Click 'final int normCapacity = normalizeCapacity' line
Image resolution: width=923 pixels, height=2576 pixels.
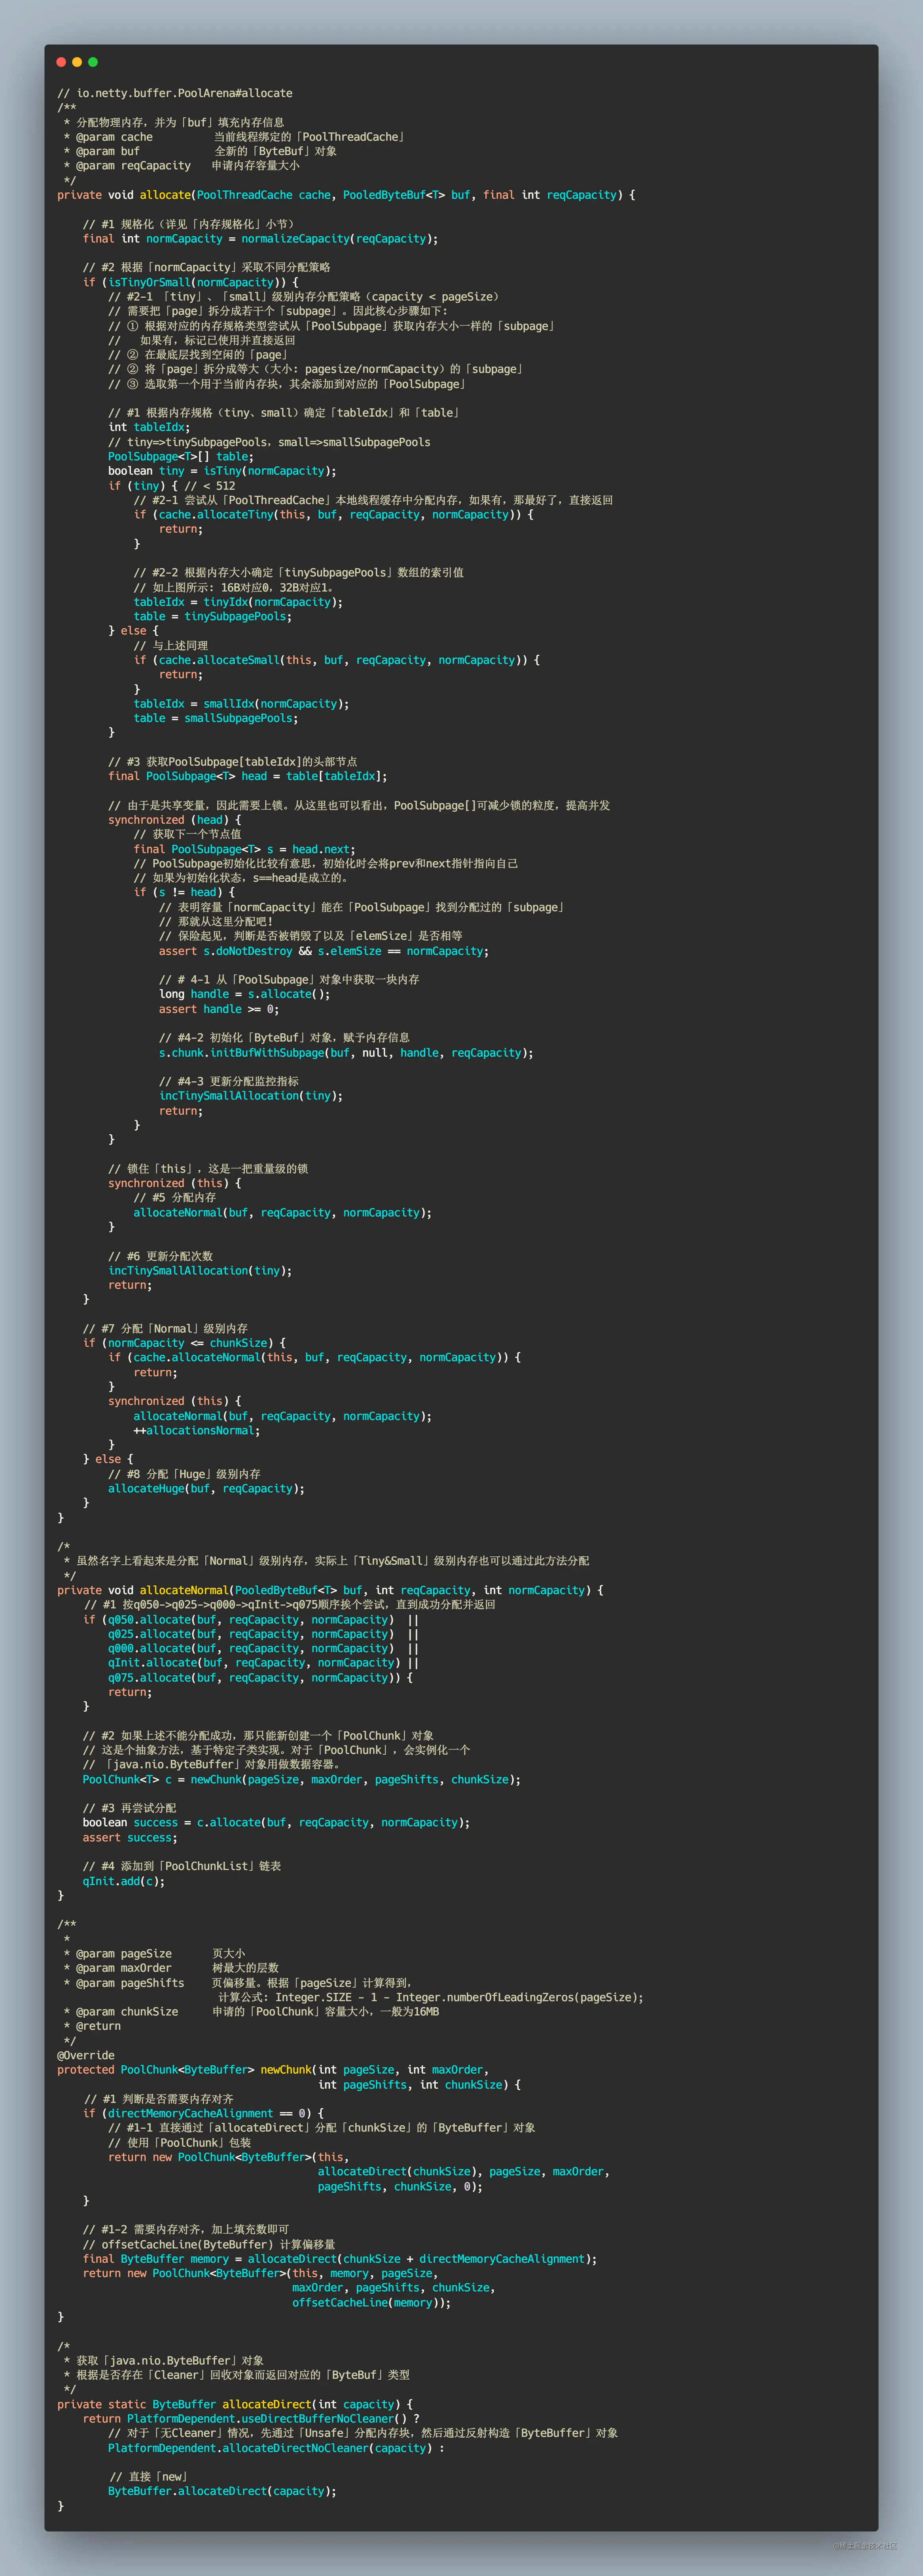point(260,239)
